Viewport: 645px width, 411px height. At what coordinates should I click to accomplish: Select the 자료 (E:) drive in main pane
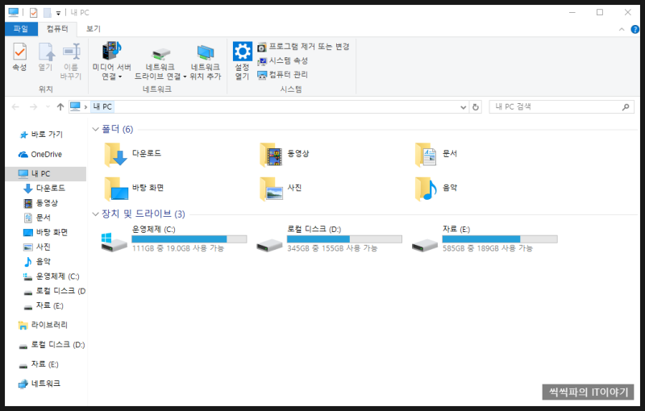tap(485, 239)
